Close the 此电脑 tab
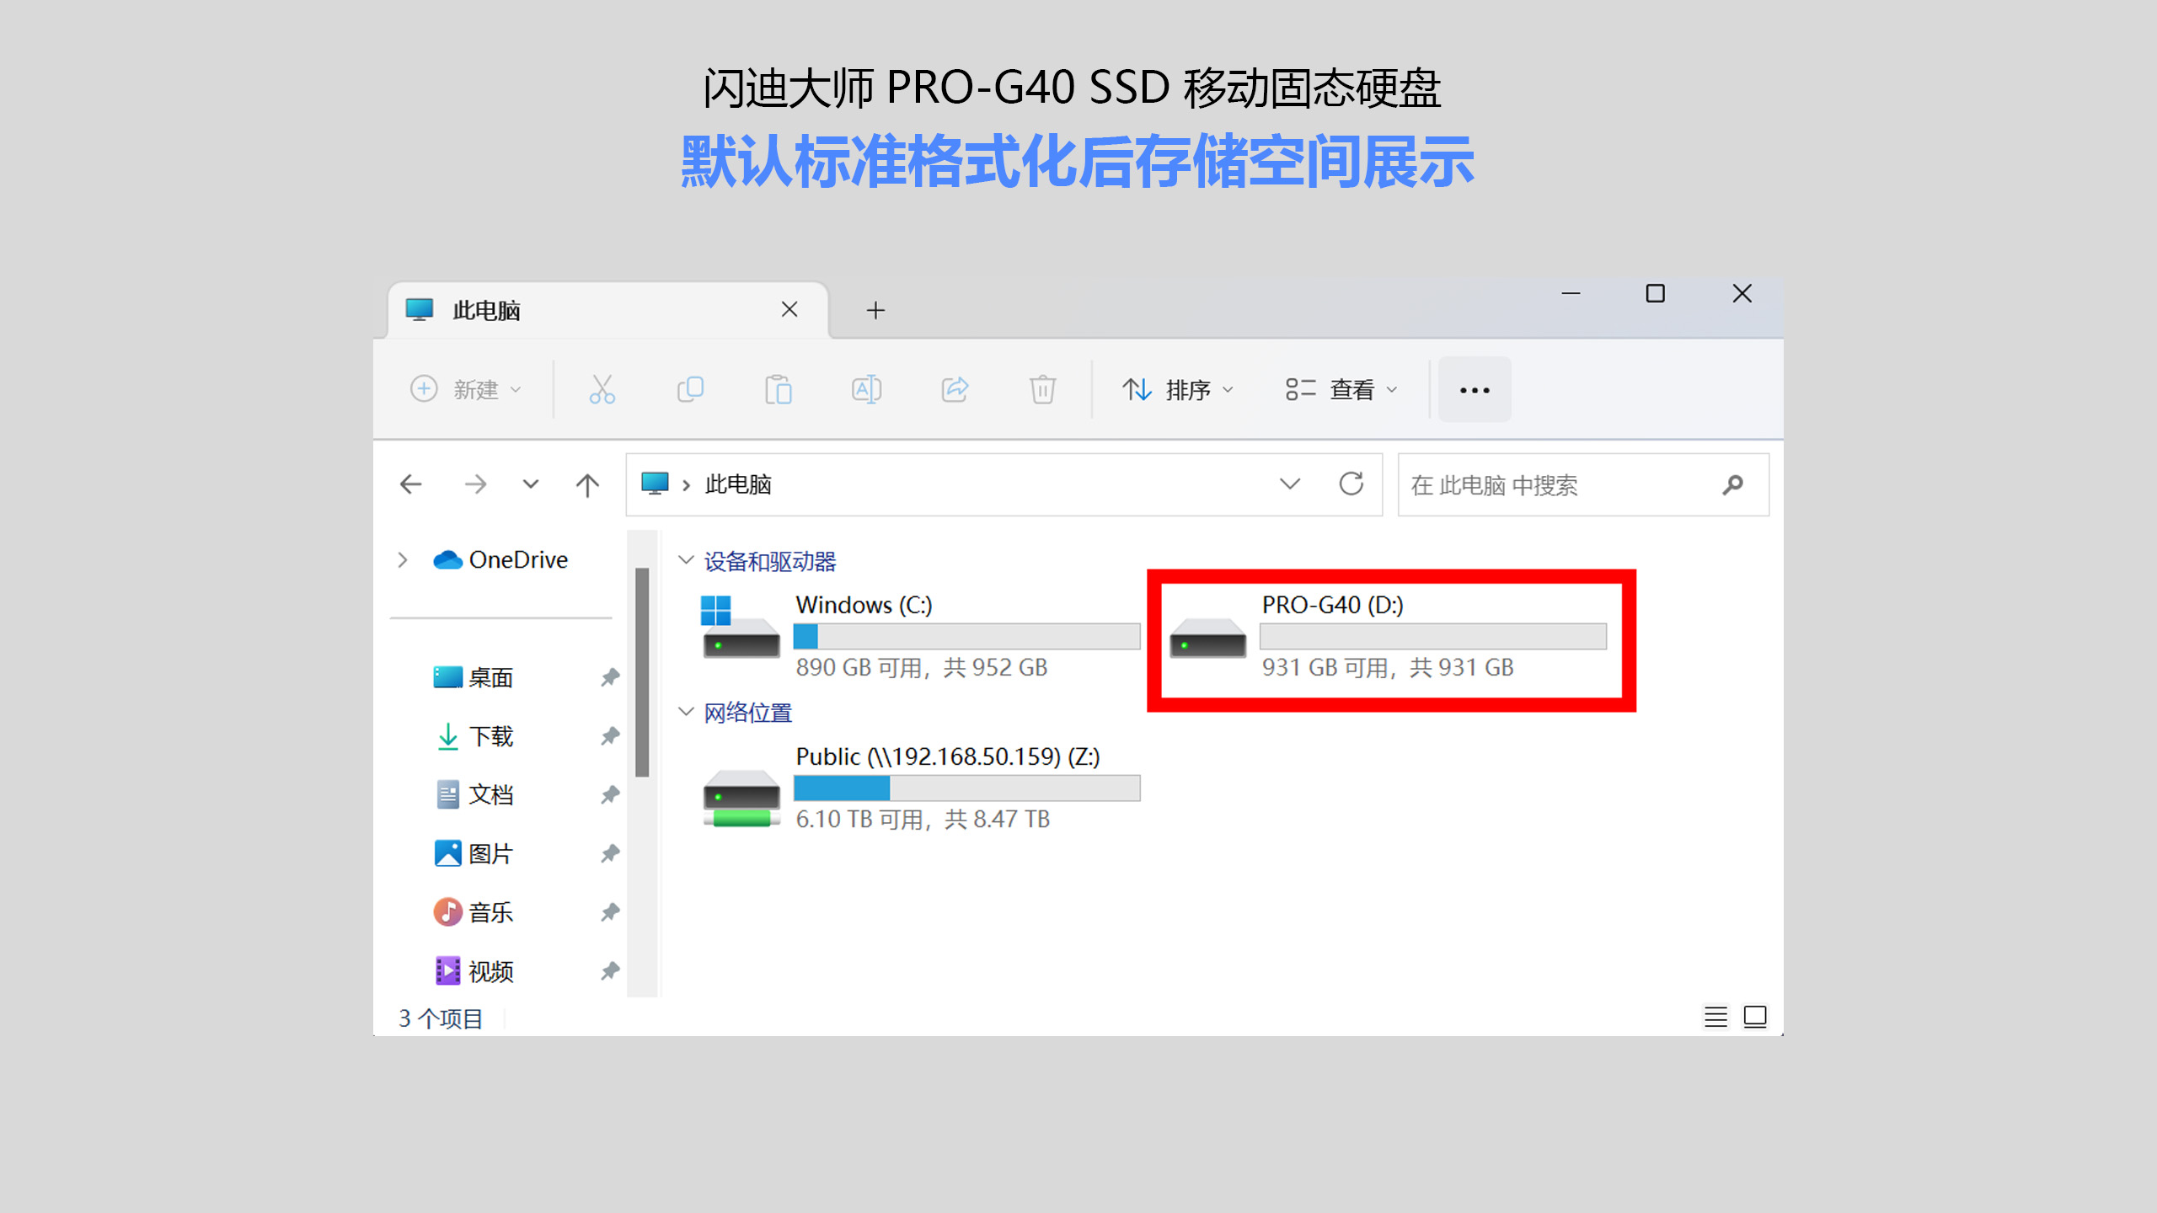This screenshot has height=1213, width=2157. pyautogui.click(x=789, y=310)
